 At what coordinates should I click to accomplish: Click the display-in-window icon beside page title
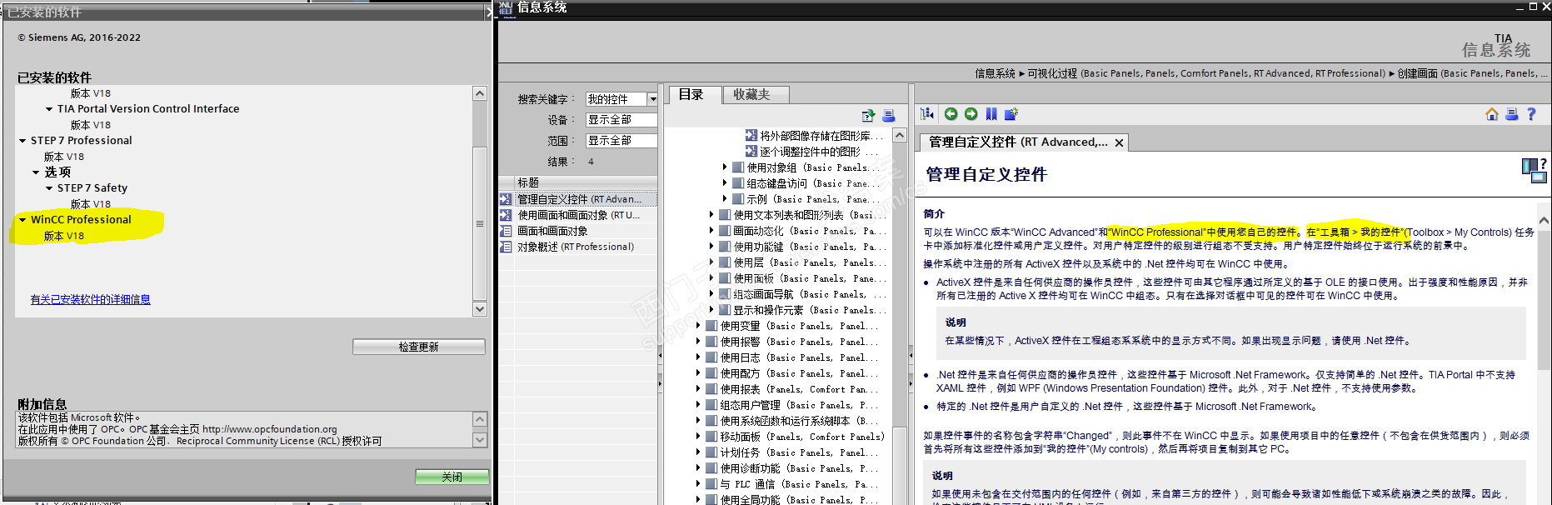[x=1534, y=171]
